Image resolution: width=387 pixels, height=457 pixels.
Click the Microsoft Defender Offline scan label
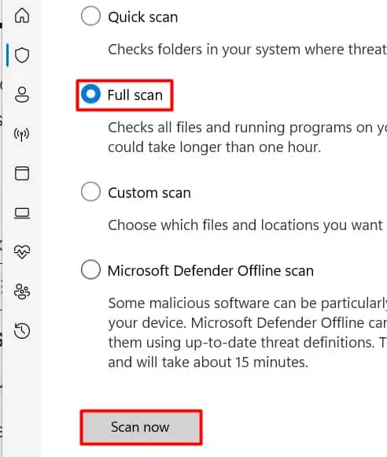(x=211, y=271)
